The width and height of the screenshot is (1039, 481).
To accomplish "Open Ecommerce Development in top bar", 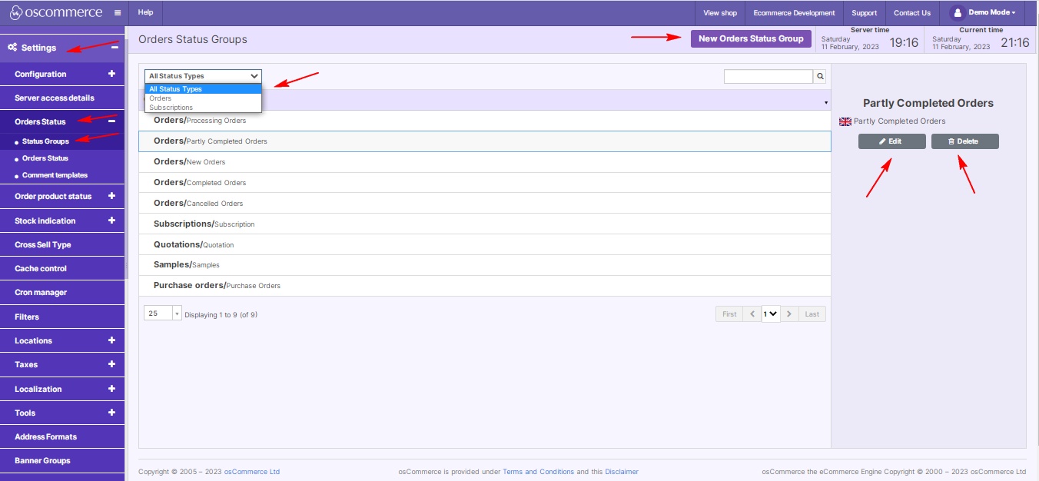I will [x=794, y=13].
